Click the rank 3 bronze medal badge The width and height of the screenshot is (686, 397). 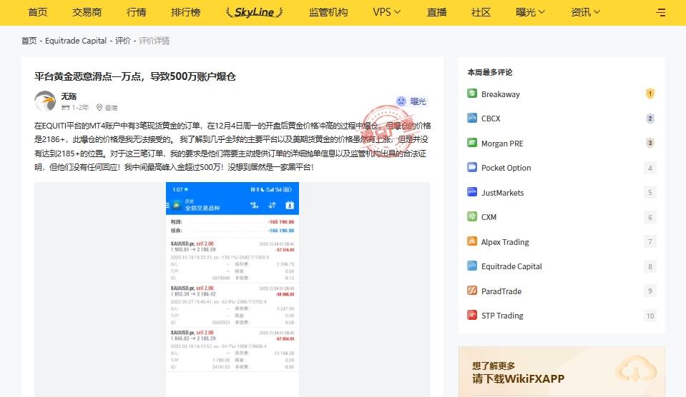click(650, 143)
